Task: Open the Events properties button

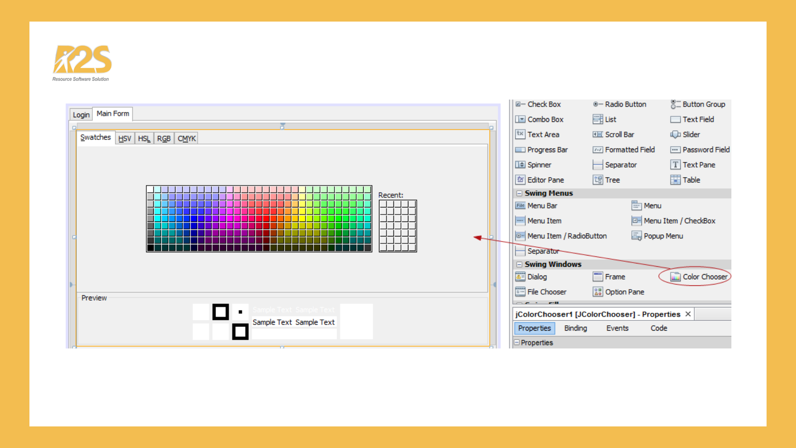Action: click(x=617, y=328)
